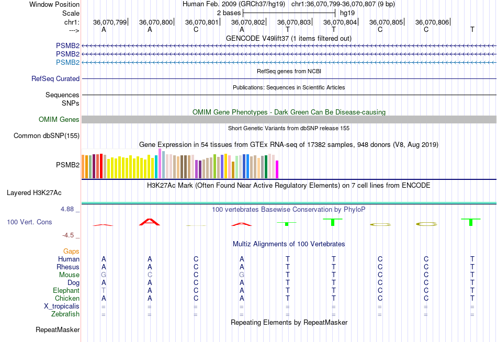Viewport: 497px width, 342px height.
Task: Click the gray OMIM Genes item bar
Action: click(289, 120)
